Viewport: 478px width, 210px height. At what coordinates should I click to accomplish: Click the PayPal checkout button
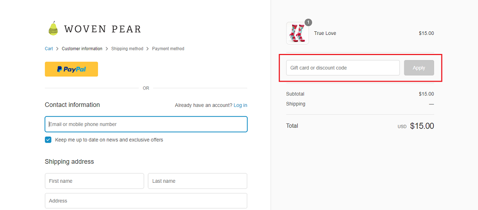tap(71, 69)
